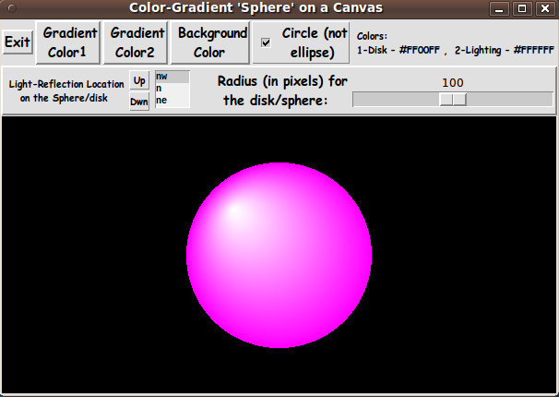559x397 pixels.
Task: Toggle the Circle (not ellipse) checkbox
Action: click(266, 42)
